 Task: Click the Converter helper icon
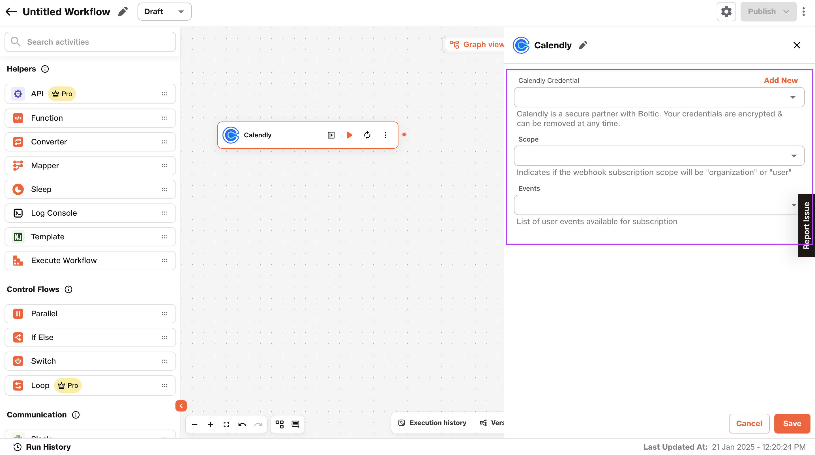click(18, 141)
